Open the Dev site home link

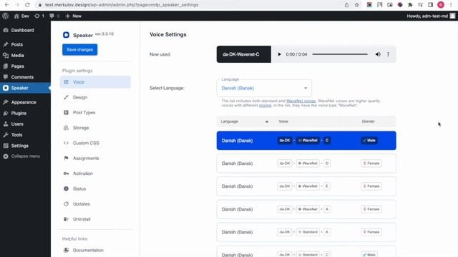point(21,16)
